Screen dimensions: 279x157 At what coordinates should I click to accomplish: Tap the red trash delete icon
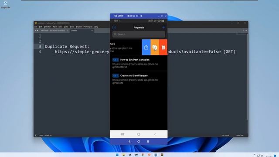click(x=163, y=47)
